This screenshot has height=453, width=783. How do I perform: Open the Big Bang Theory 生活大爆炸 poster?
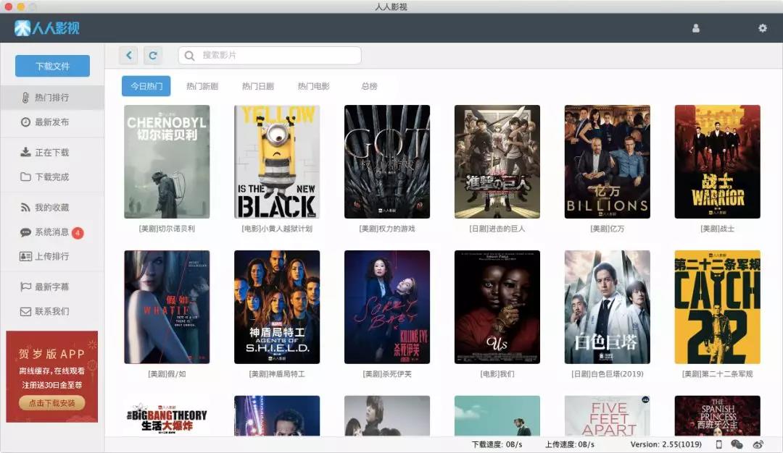point(167,416)
